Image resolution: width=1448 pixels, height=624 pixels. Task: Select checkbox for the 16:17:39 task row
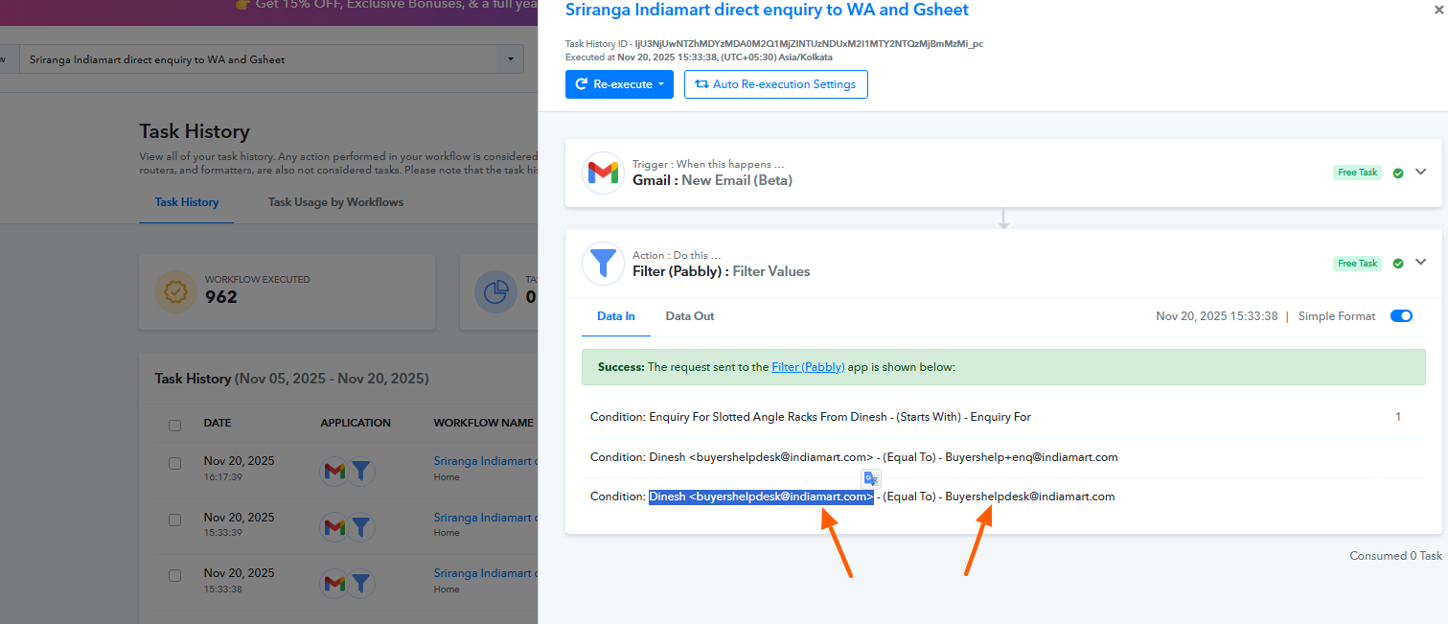[174, 463]
